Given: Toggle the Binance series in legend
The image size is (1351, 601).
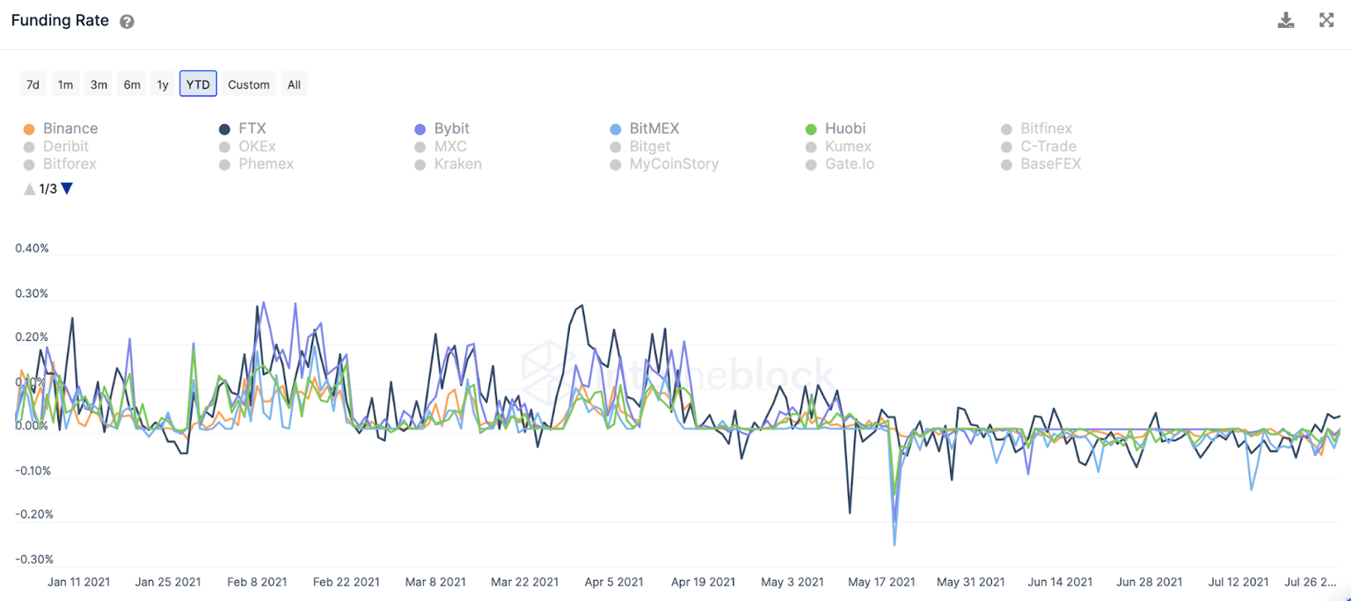Looking at the screenshot, I should [69, 129].
